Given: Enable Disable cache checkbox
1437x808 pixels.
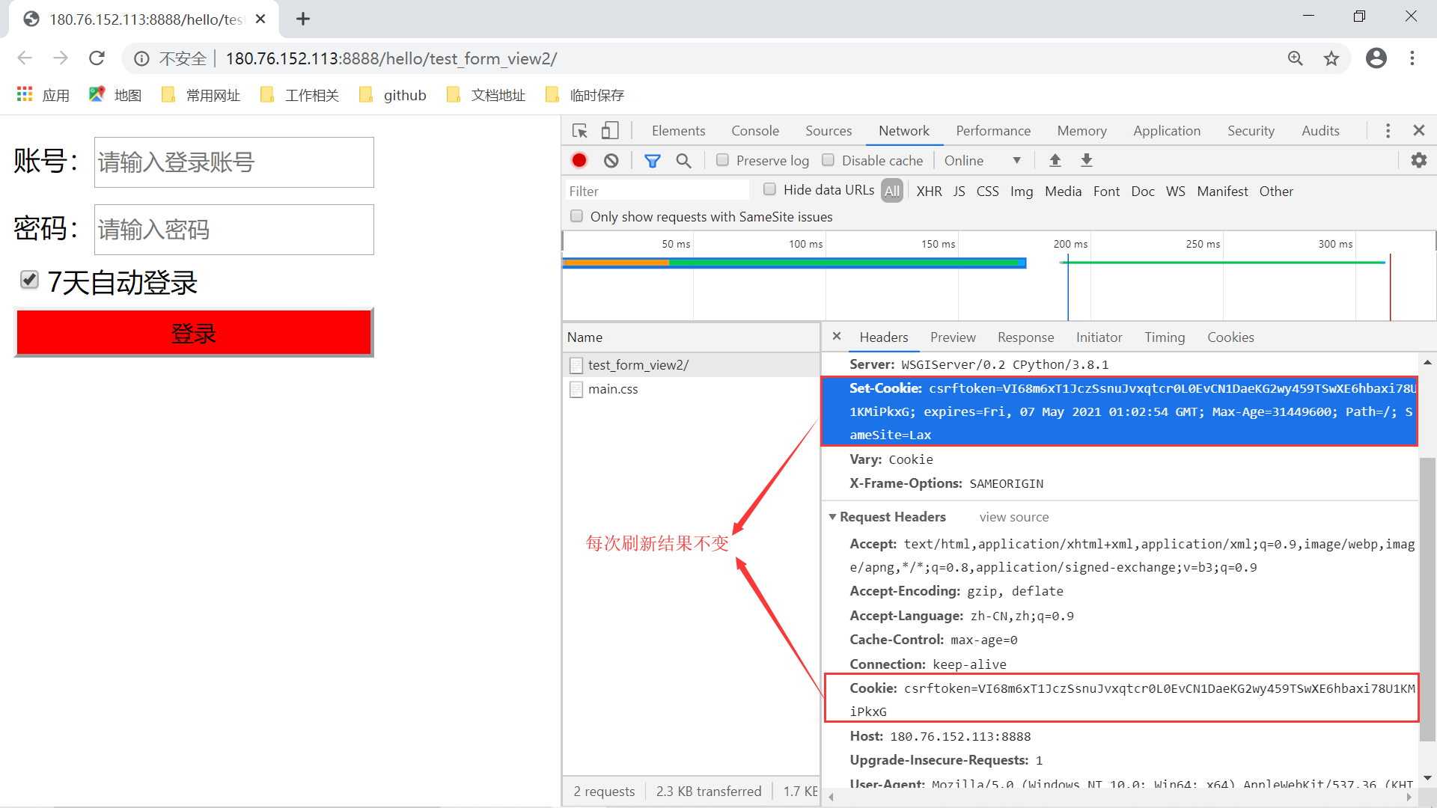Looking at the screenshot, I should pyautogui.click(x=828, y=160).
